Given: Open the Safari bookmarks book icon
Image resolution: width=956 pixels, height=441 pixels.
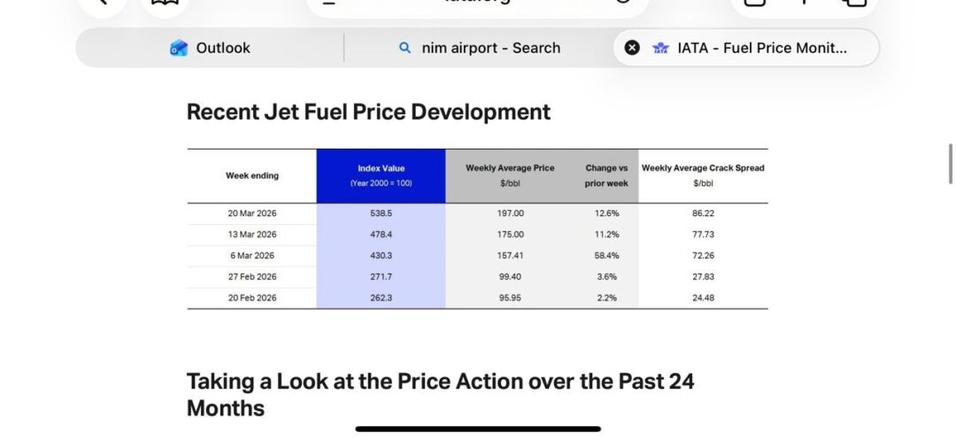Looking at the screenshot, I should (162, 3).
